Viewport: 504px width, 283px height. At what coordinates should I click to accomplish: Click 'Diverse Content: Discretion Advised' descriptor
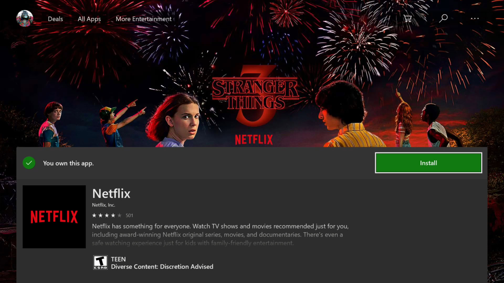tap(162, 266)
